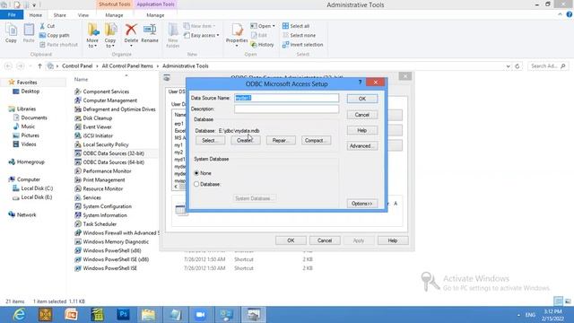574x323 pixels.
Task: Click the Copy icon in ribbon
Action: point(11,33)
